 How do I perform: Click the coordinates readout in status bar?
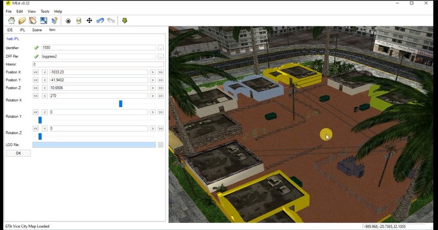[x=384, y=226]
